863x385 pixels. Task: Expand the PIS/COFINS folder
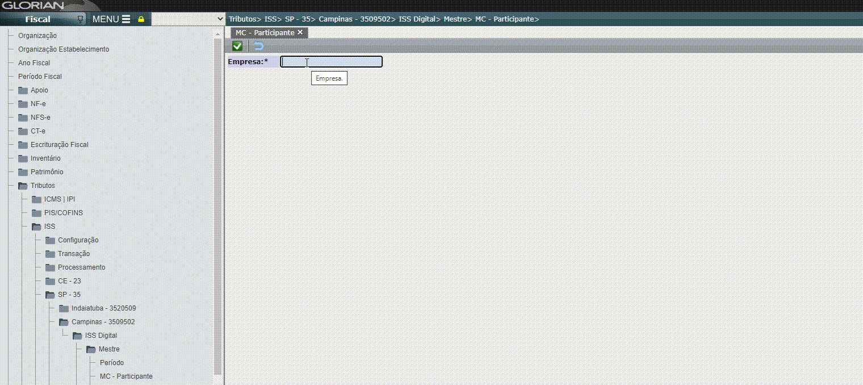click(37, 213)
